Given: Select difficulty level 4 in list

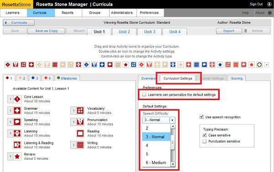Looking at the screenshot, I should [156, 145].
